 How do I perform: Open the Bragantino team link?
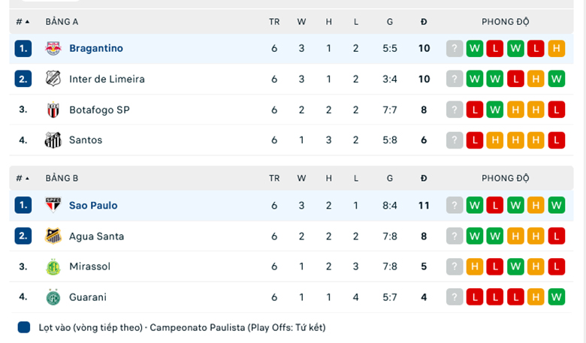[95, 48]
